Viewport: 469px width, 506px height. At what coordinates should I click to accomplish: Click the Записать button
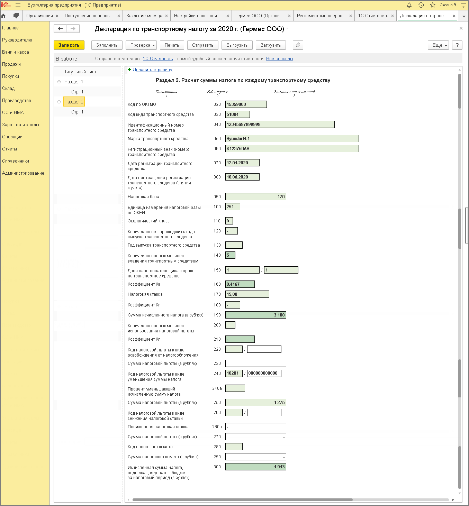click(69, 45)
